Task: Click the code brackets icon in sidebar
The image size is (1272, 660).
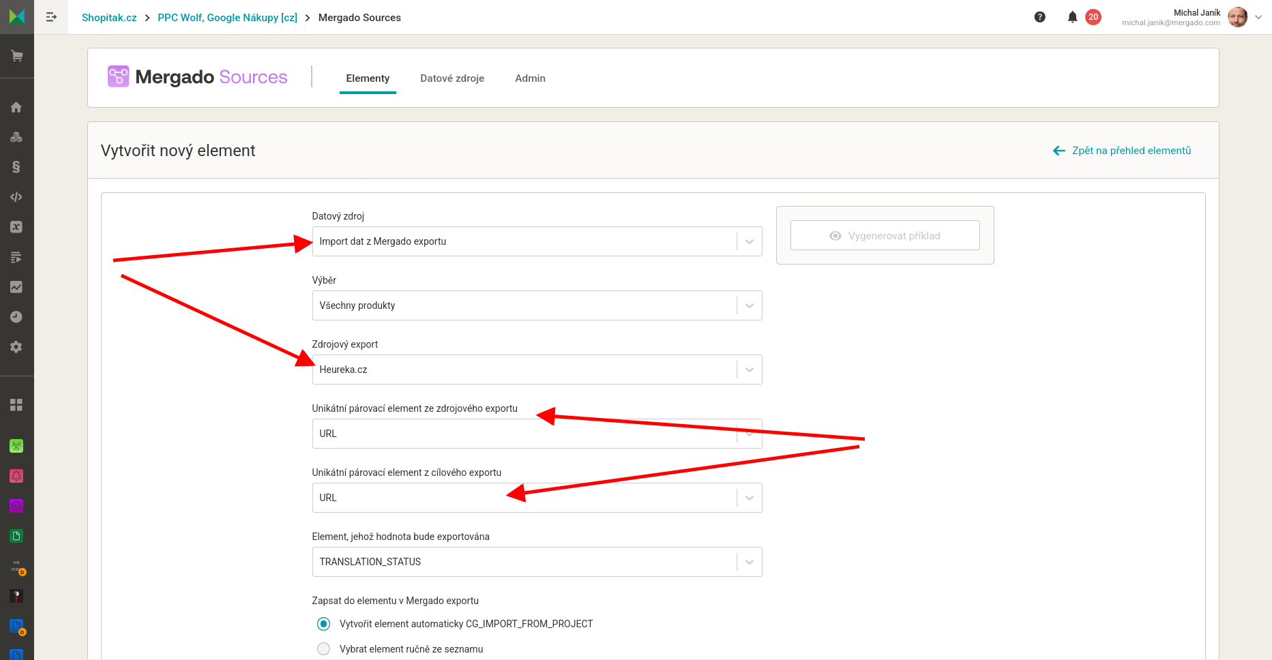Action: pyautogui.click(x=16, y=197)
